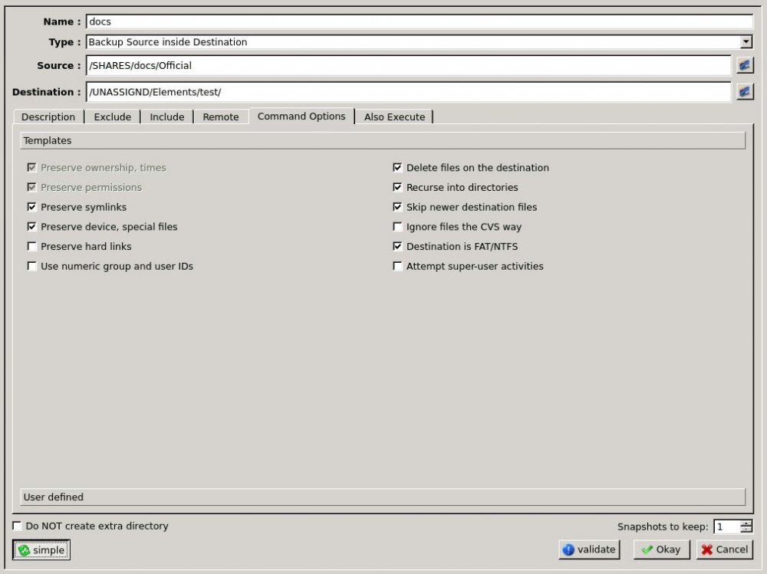Click the Name input field
767x574 pixels.
coord(420,21)
